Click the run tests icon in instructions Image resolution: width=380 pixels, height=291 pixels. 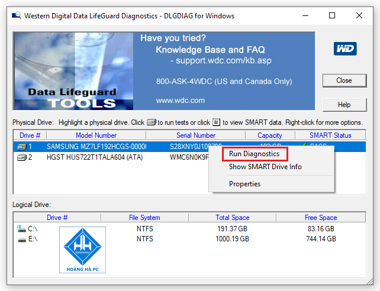152,122
